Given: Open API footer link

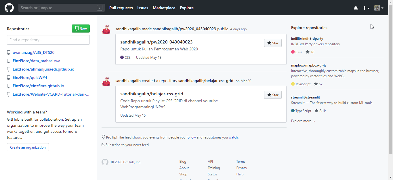Looking at the screenshot, I should (210, 162).
